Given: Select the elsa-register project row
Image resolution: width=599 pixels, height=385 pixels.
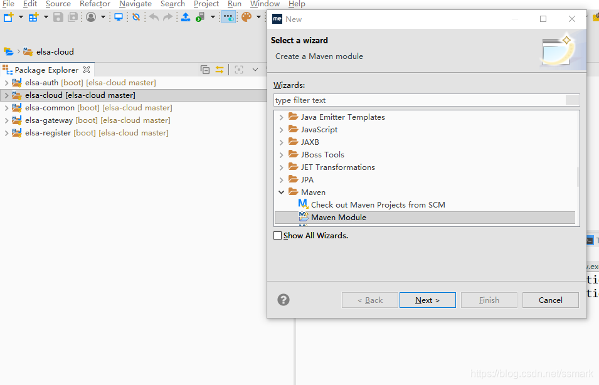Looking at the screenshot, I should pos(90,133).
